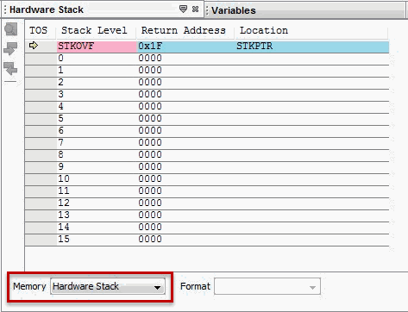Viewport: 408px width, 312px height.
Task: Click the Return Address column header
Action: 185,30
